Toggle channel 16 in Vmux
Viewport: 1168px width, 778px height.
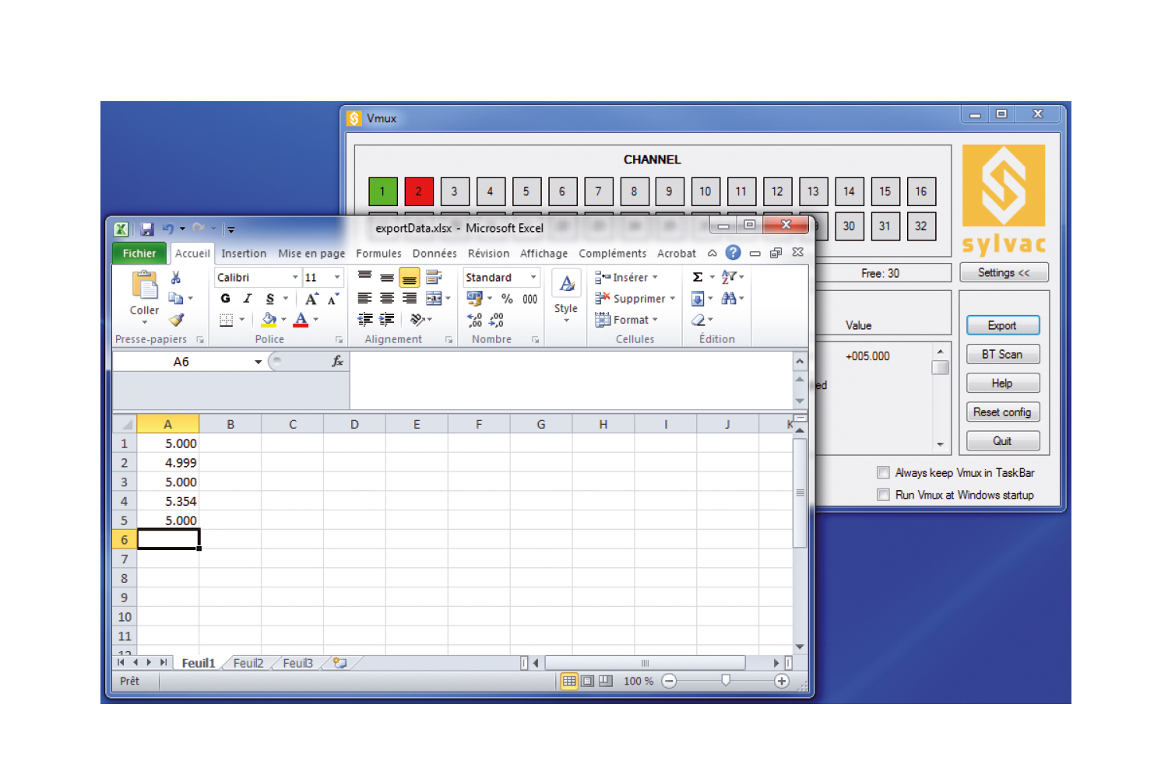(921, 191)
